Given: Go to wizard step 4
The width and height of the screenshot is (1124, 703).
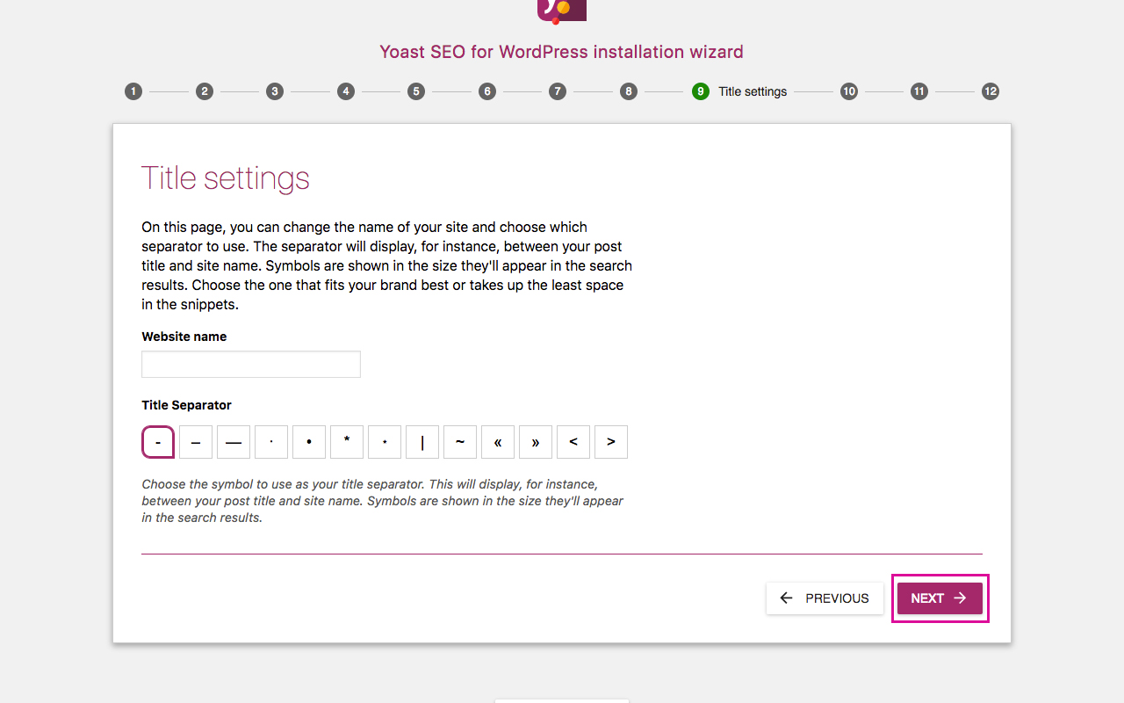Looking at the screenshot, I should coord(346,91).
